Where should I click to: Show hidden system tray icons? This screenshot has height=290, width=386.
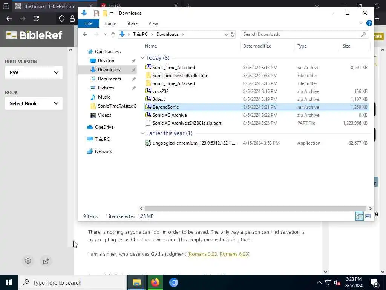coord(319,282)
